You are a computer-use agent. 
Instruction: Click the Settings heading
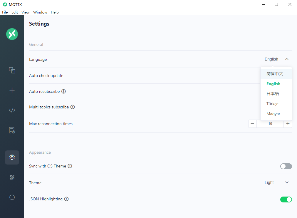click(39, 24)
